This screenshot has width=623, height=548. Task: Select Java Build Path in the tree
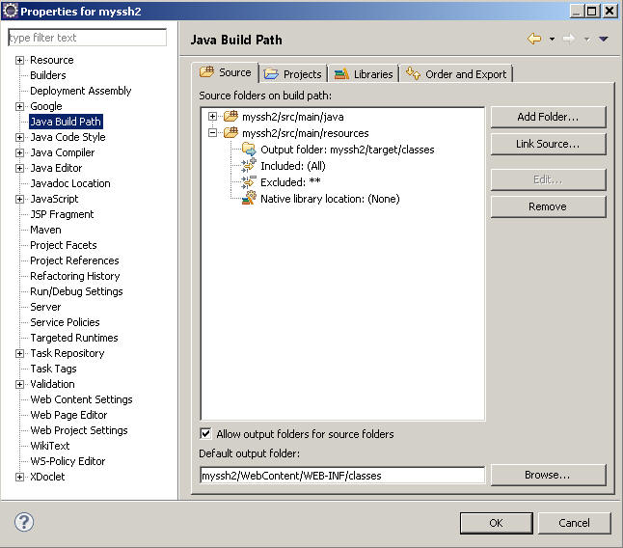tap(66, 122)
